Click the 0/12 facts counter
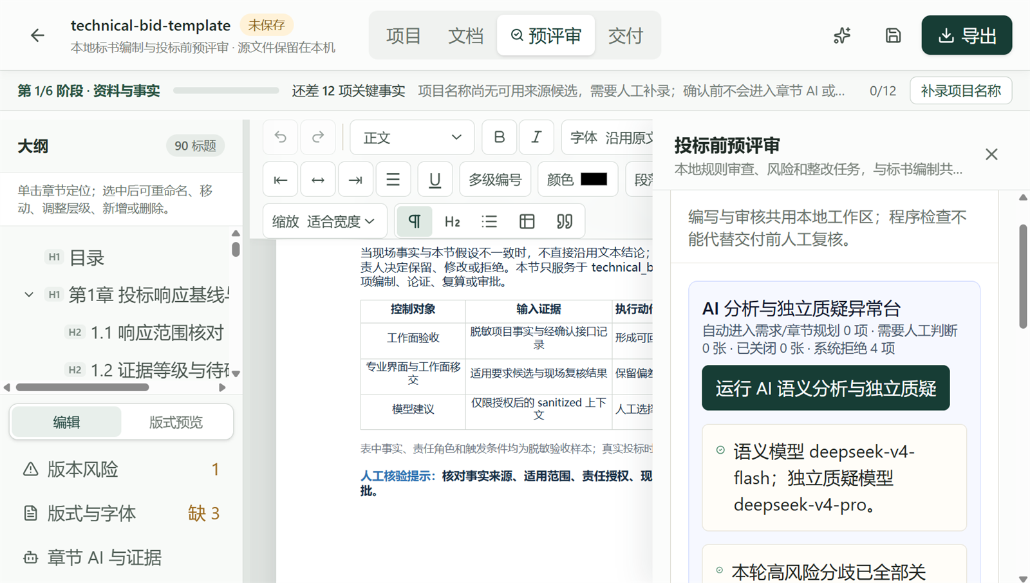 pyautogui.click(x=883, y=91)
